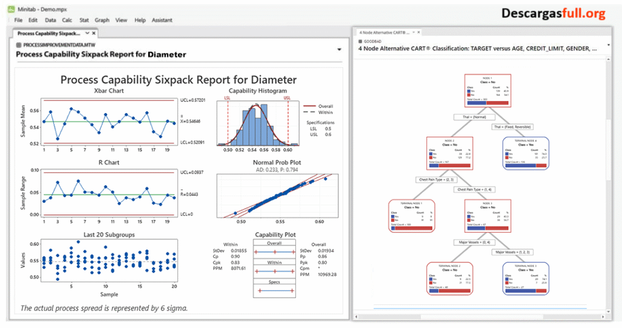
Task: Click the 'Thal = {Fixed, Reversible}' split label
Action: click(511, 127)
